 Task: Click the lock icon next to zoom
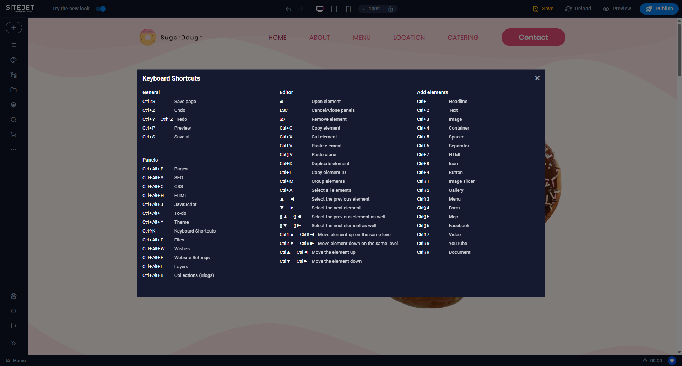coord(390,9)
